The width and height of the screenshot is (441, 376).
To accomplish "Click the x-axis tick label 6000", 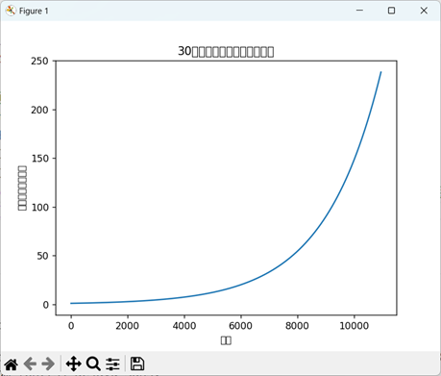I will [240, 326].
